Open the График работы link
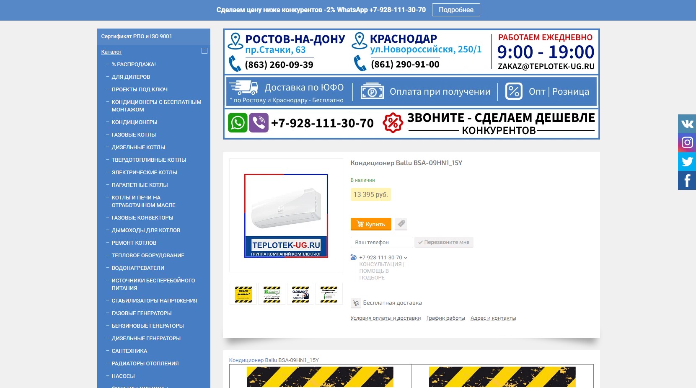Screen dimensions: 696x388 446,318
